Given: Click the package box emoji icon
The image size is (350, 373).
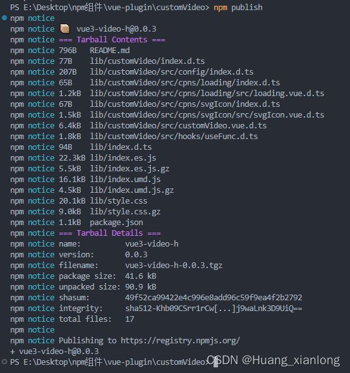Looking at the screenshot, I should [65, 28].
